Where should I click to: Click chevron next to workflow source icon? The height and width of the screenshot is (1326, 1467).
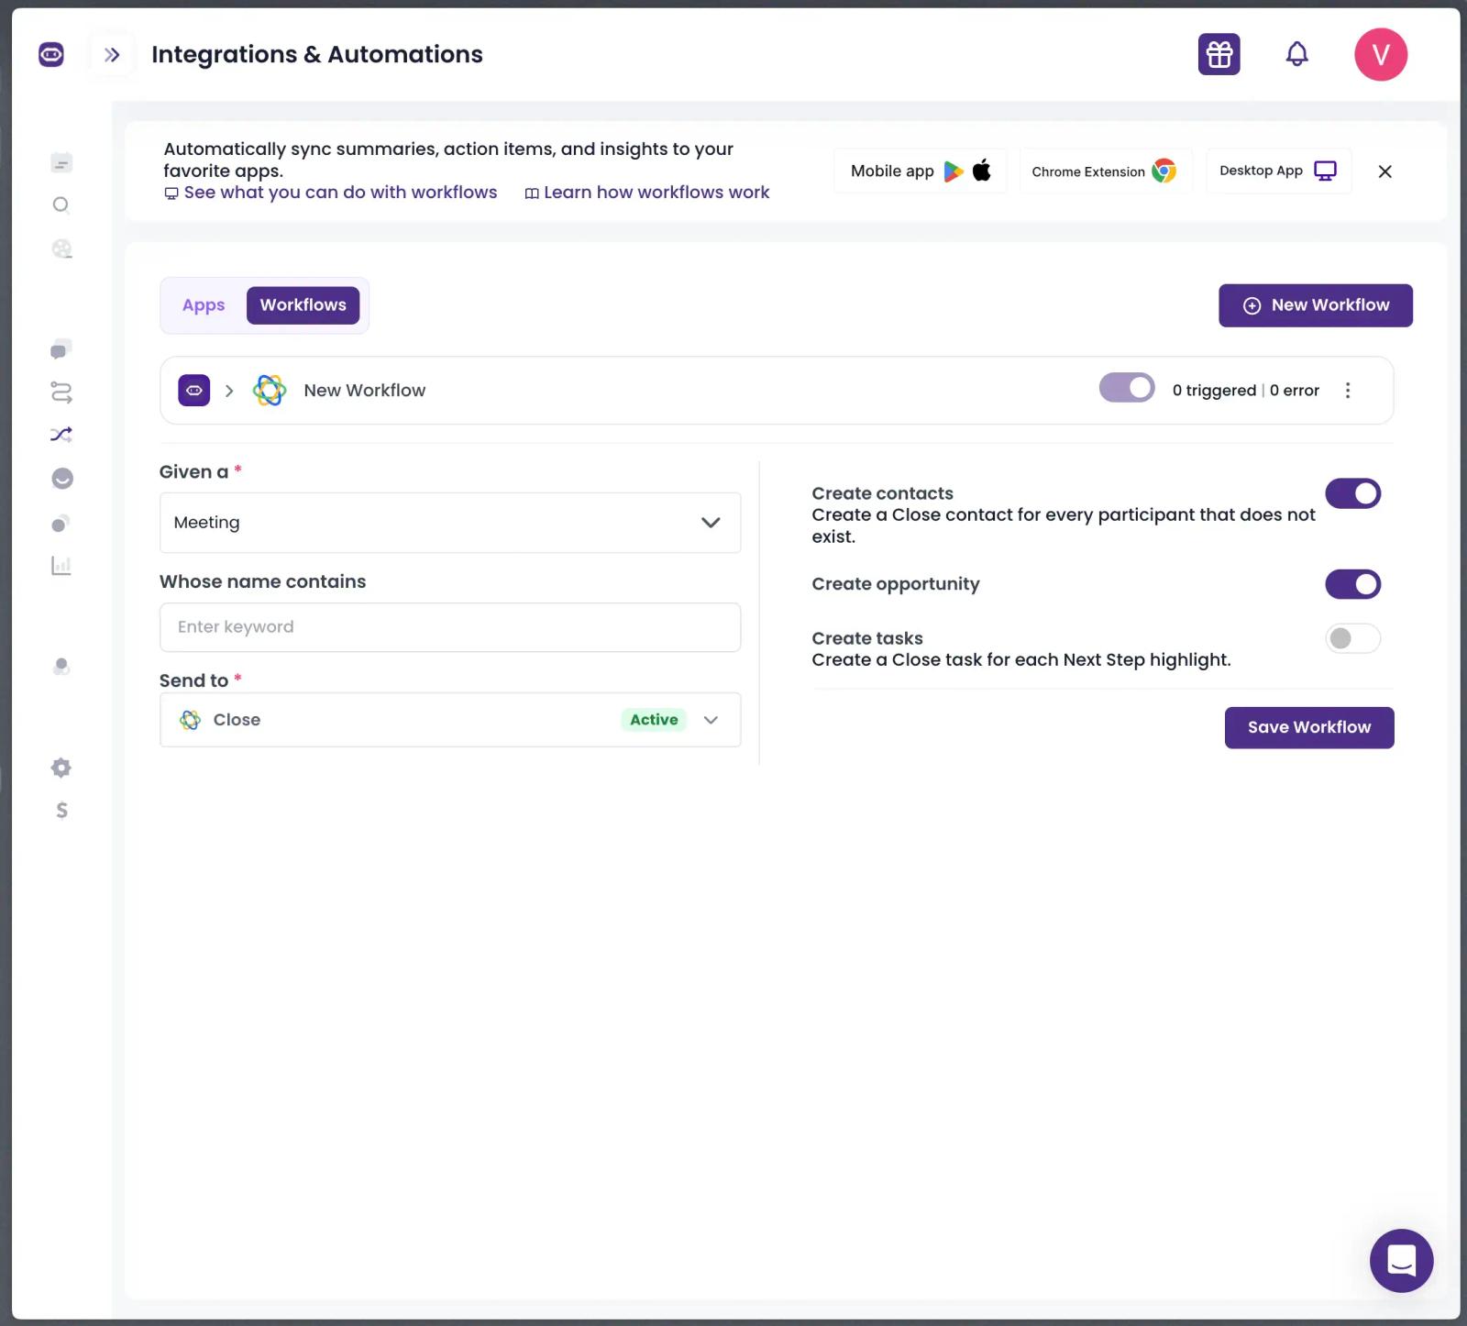(x=229, y=391)
